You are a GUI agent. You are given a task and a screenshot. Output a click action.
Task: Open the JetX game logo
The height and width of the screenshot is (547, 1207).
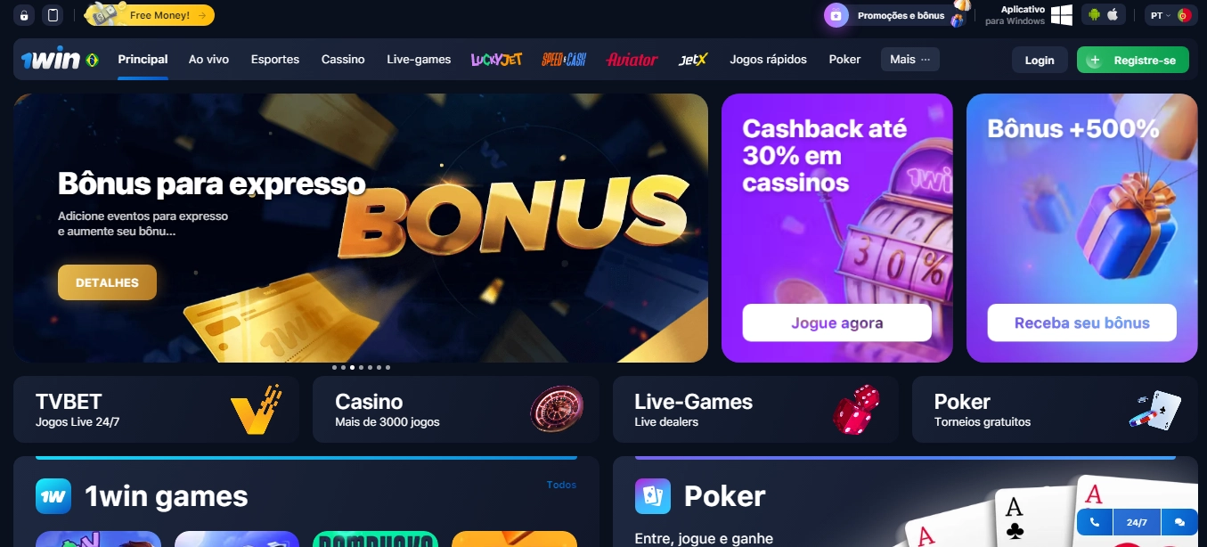point(693,60)
